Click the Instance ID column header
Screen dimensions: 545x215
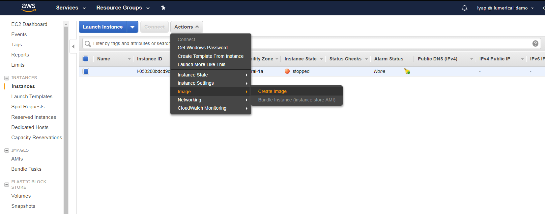[x=150, y=59]
